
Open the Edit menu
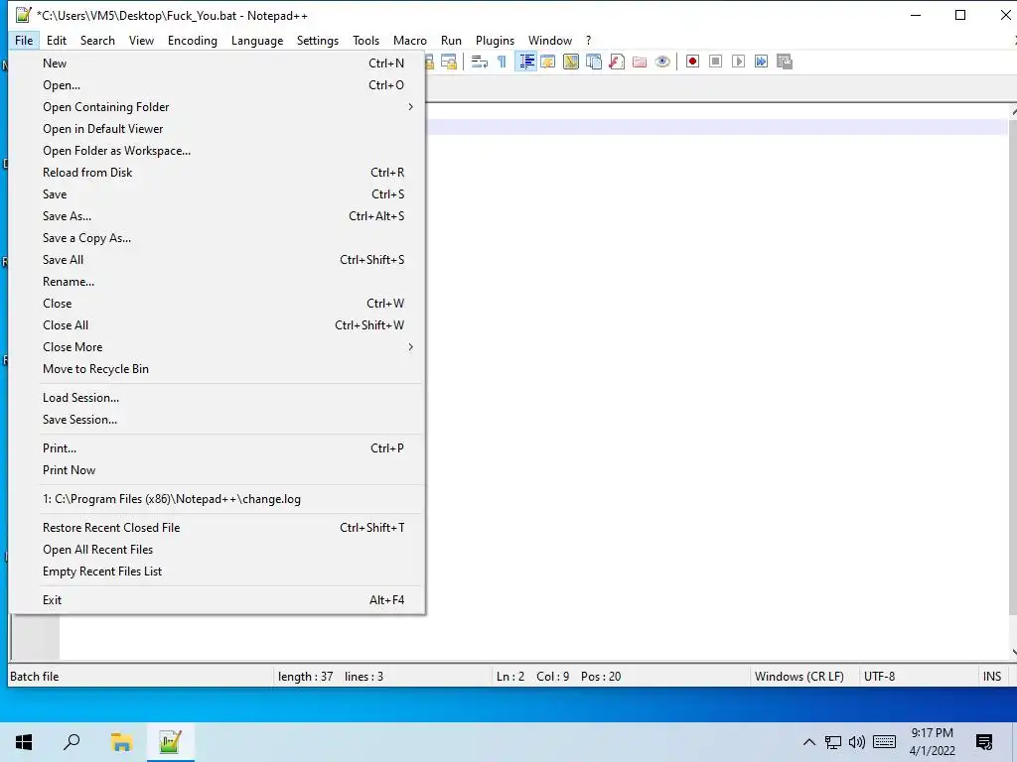(x=57, y=40)
